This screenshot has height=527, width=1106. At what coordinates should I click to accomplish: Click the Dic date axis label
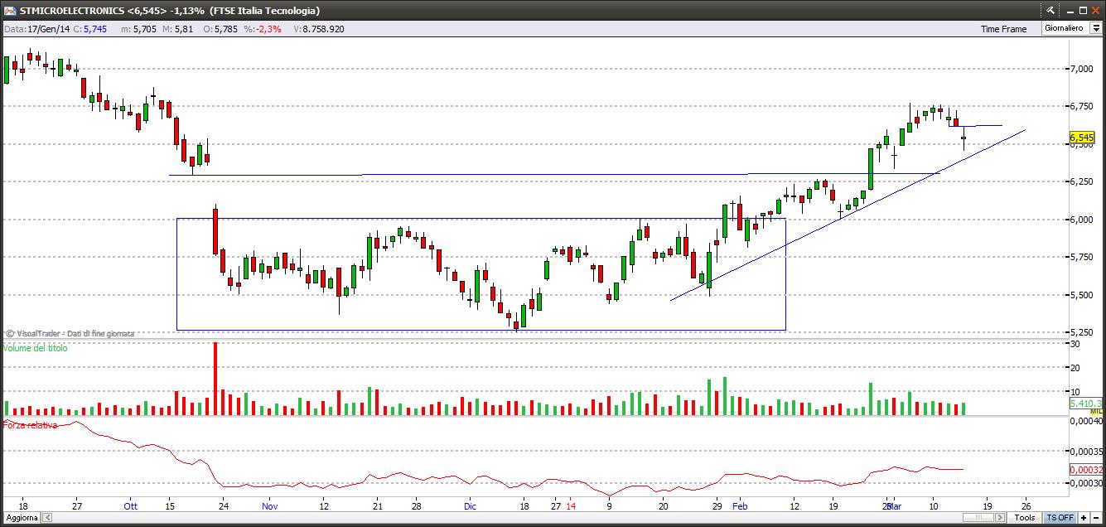point(470,505)
